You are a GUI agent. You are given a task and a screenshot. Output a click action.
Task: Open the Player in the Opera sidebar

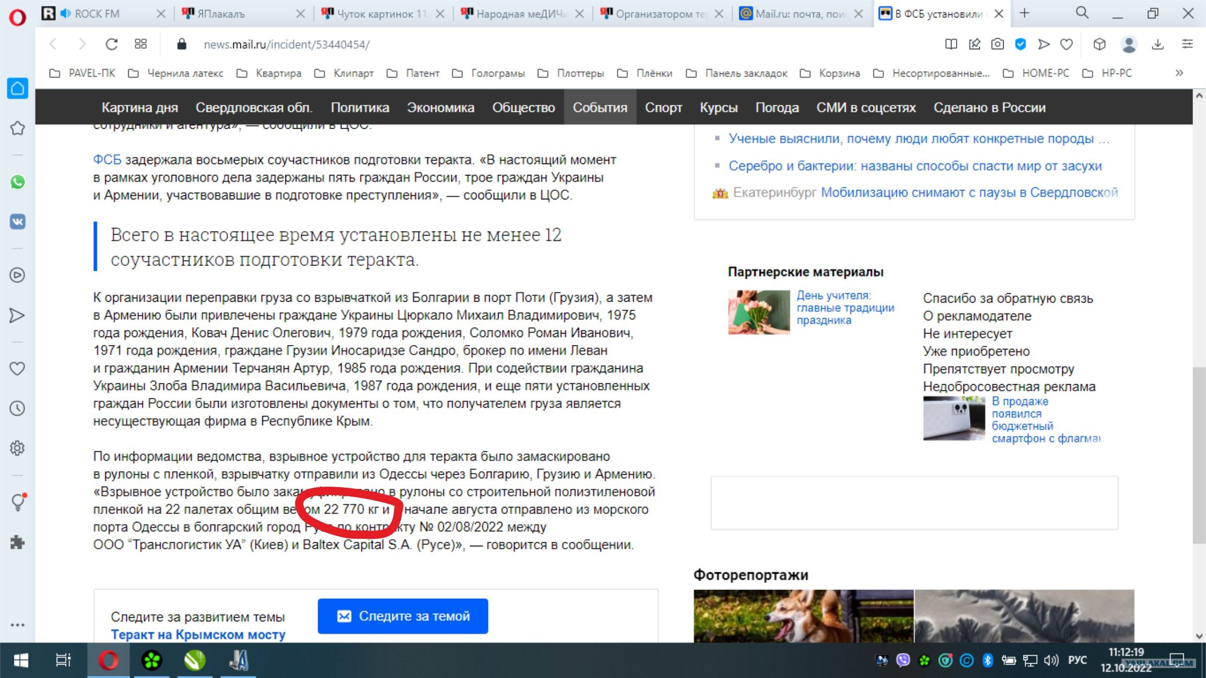[x=17, y=275]
